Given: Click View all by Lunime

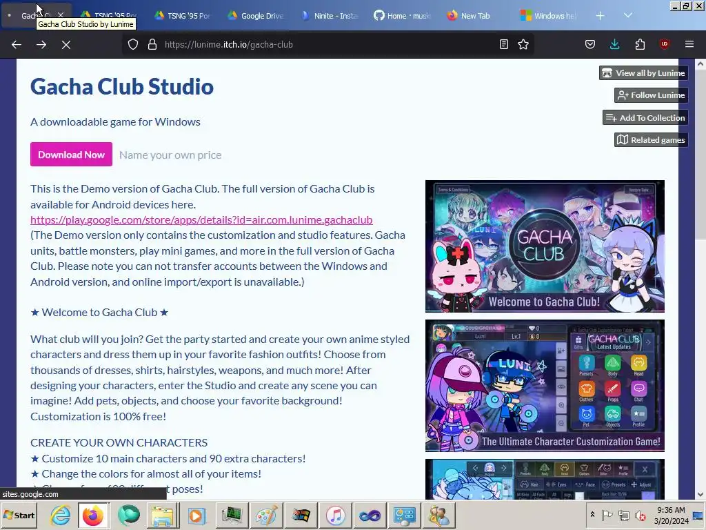Looking at the screenshot, I should click(x=644, y=73).
